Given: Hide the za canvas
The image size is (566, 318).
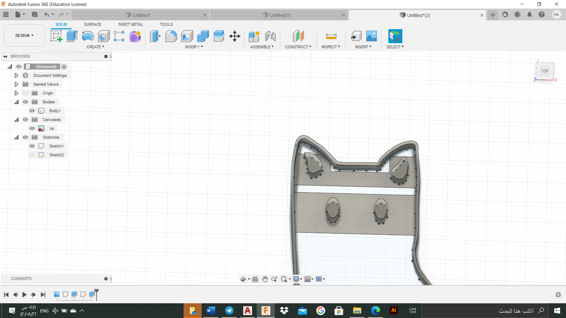Looking at the screenshot, I should [32, 128].
